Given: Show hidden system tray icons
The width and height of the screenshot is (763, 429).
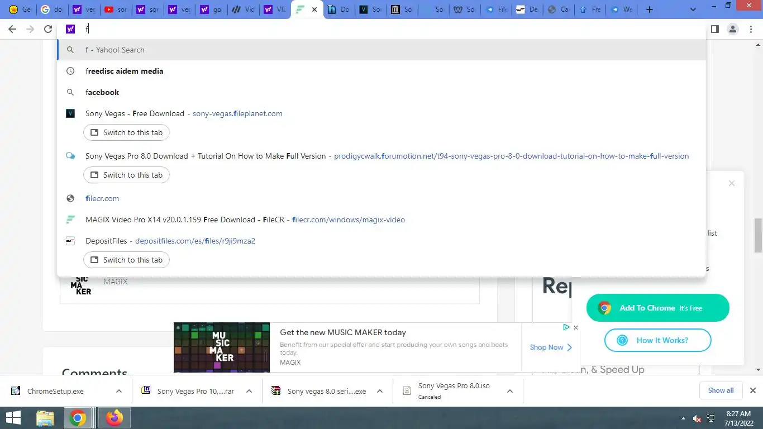Looking at the screenshot, I should point(684,418).
